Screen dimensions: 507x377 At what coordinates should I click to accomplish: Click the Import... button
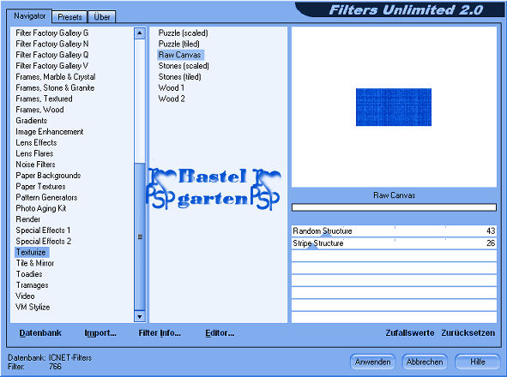click(100, 333)
